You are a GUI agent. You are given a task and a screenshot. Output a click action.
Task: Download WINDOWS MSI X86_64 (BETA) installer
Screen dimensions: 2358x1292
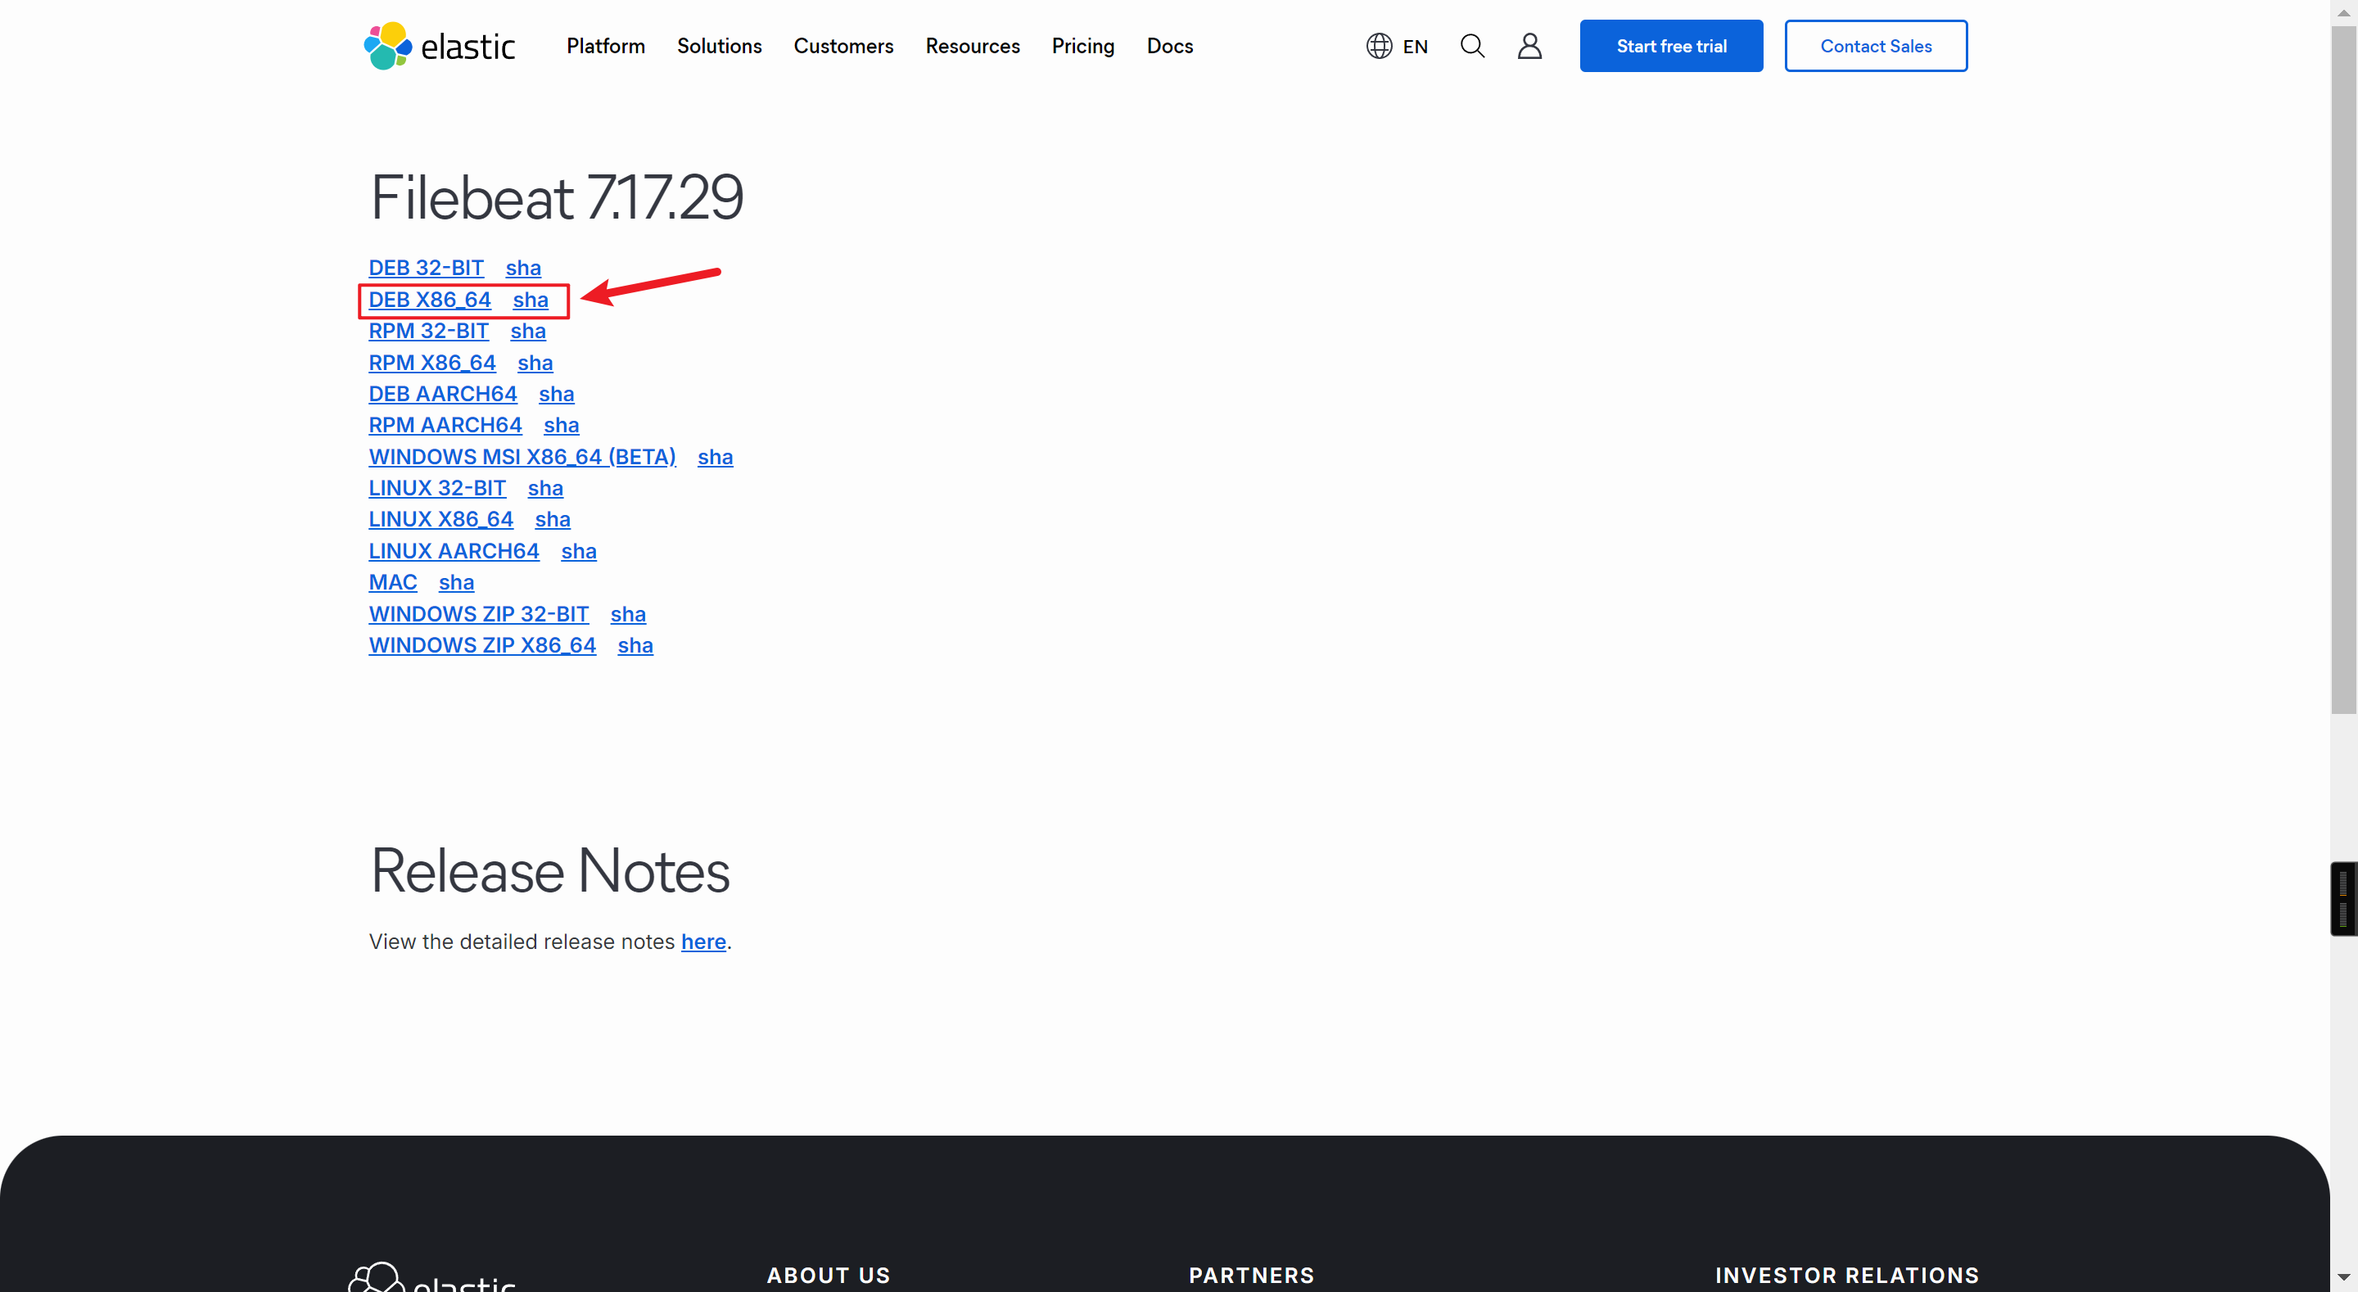tap(522, 457)
